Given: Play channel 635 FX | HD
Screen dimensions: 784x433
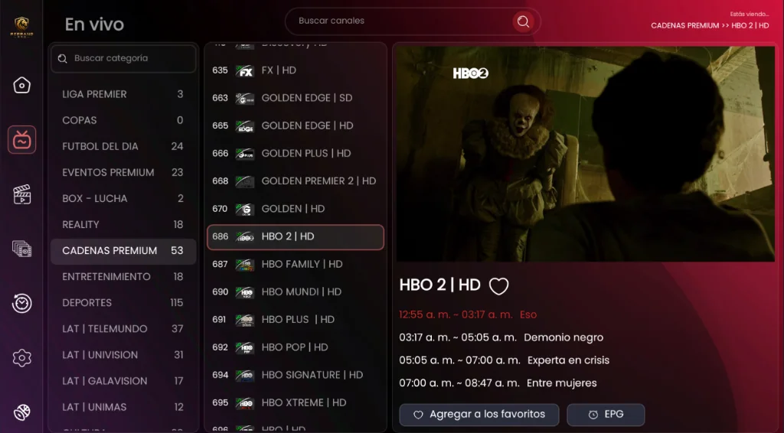Looking at the screenshot, I should coord(296,70).
